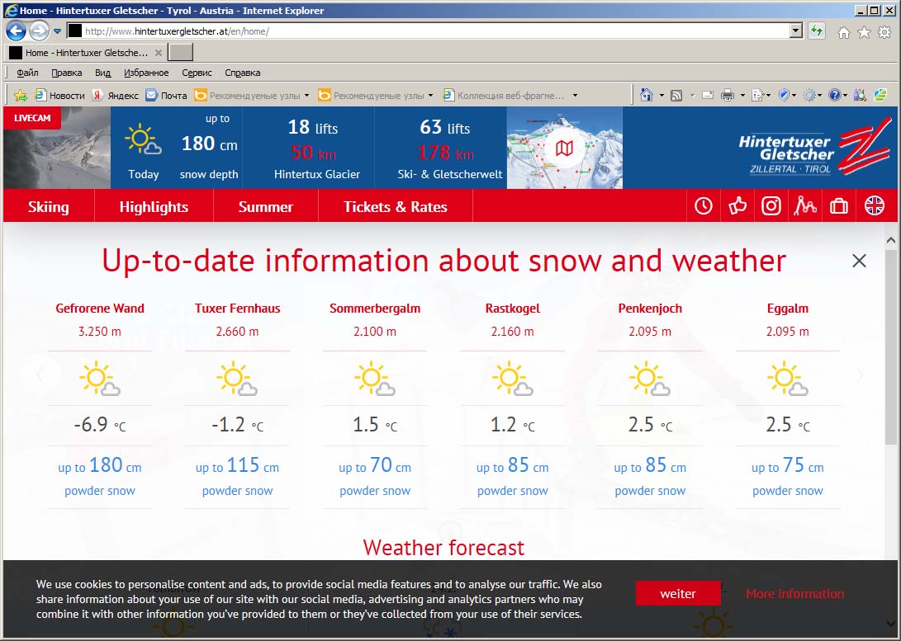Expand the address bar history dropdown

(796, 31)
